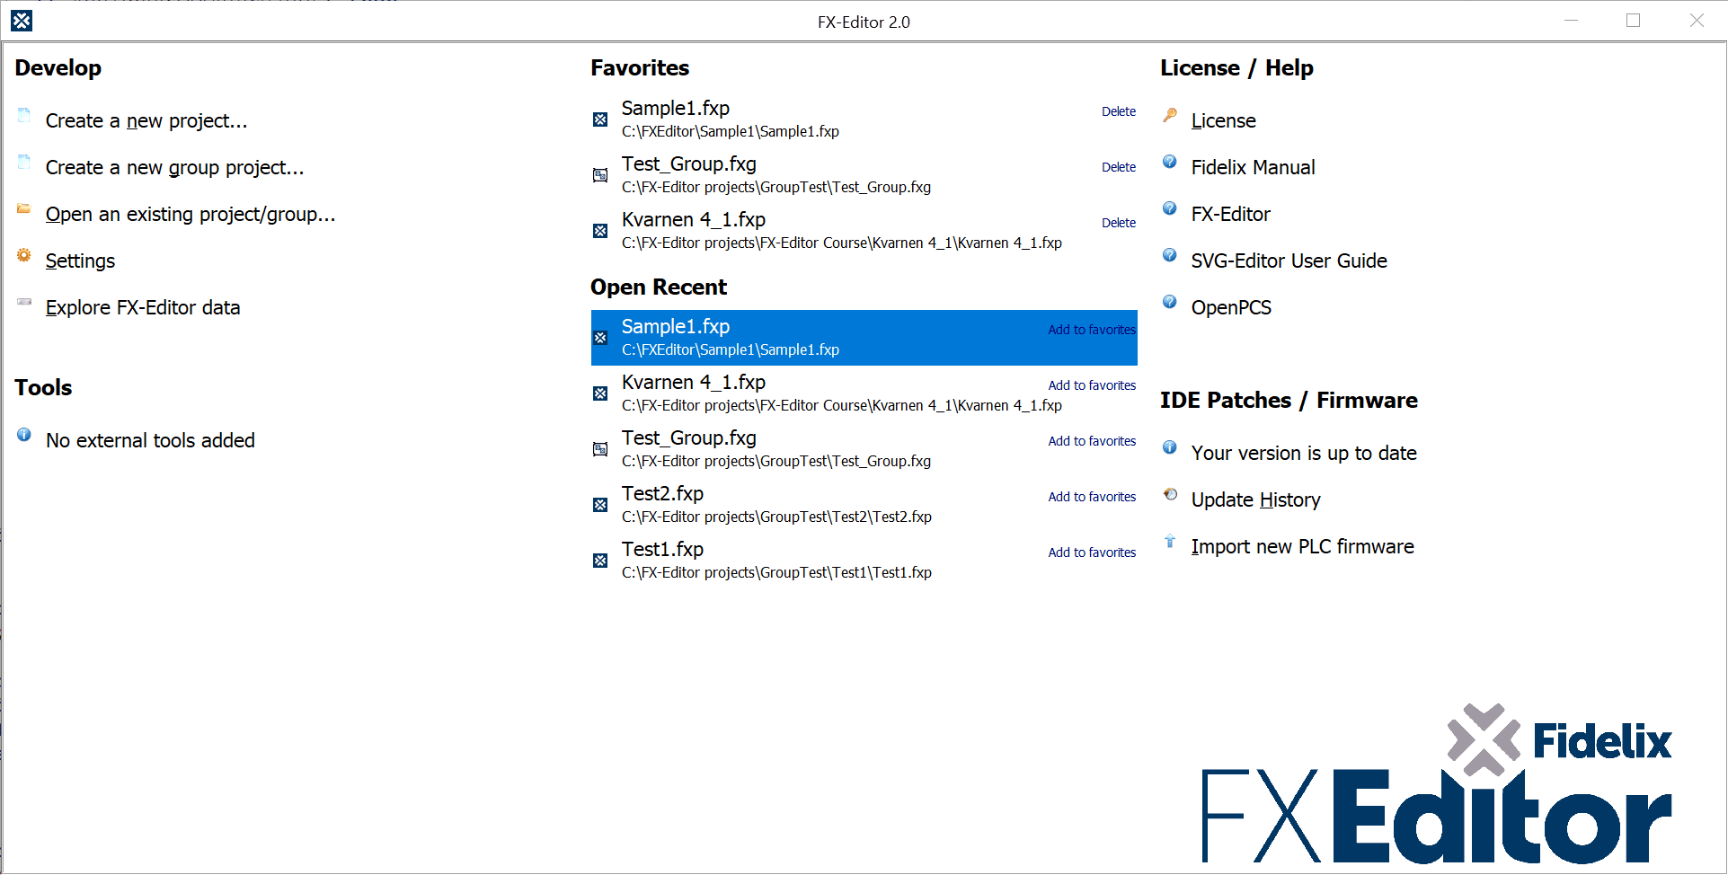1728x875 pixels.
Task: Explore FX-Editor data
Action: pos(143,308)
